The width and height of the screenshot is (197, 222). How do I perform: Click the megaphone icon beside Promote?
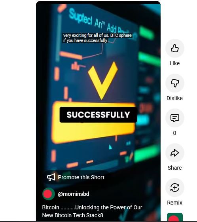click(x=51, y=177)
